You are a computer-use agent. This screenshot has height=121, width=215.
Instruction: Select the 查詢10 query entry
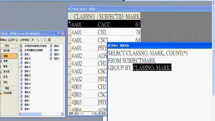pyautogui.click(x=26, y=58)
